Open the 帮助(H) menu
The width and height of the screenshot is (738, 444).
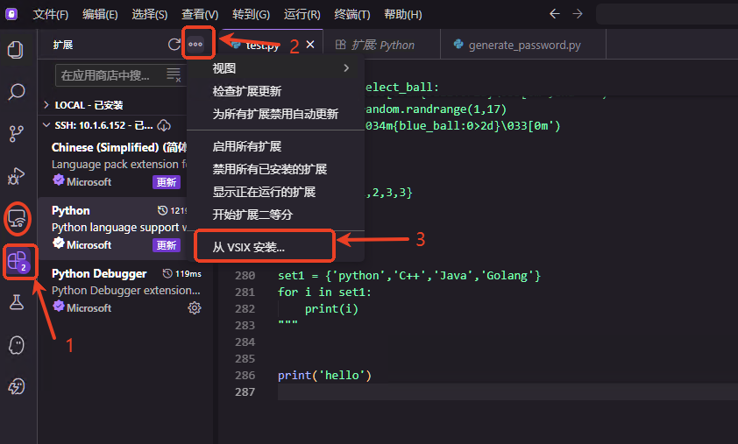pos(403,14)
